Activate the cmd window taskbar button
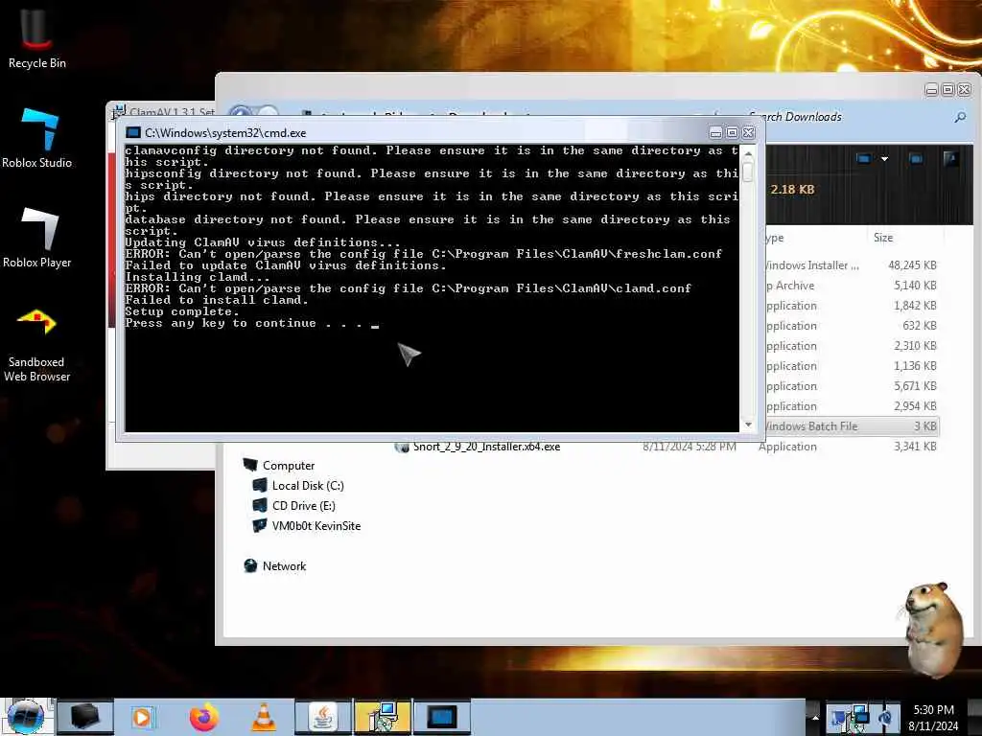 point(441,717)
